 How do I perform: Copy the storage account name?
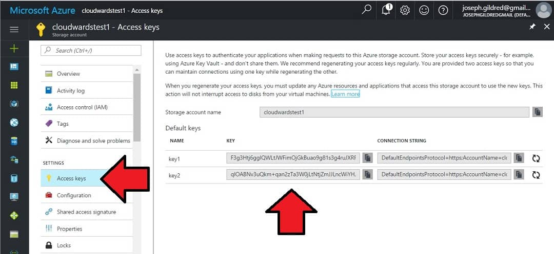(538, 112)
